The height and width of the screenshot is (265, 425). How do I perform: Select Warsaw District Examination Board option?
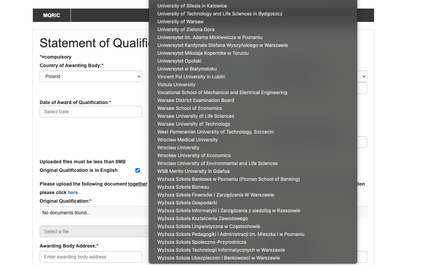tap(253, 100)
